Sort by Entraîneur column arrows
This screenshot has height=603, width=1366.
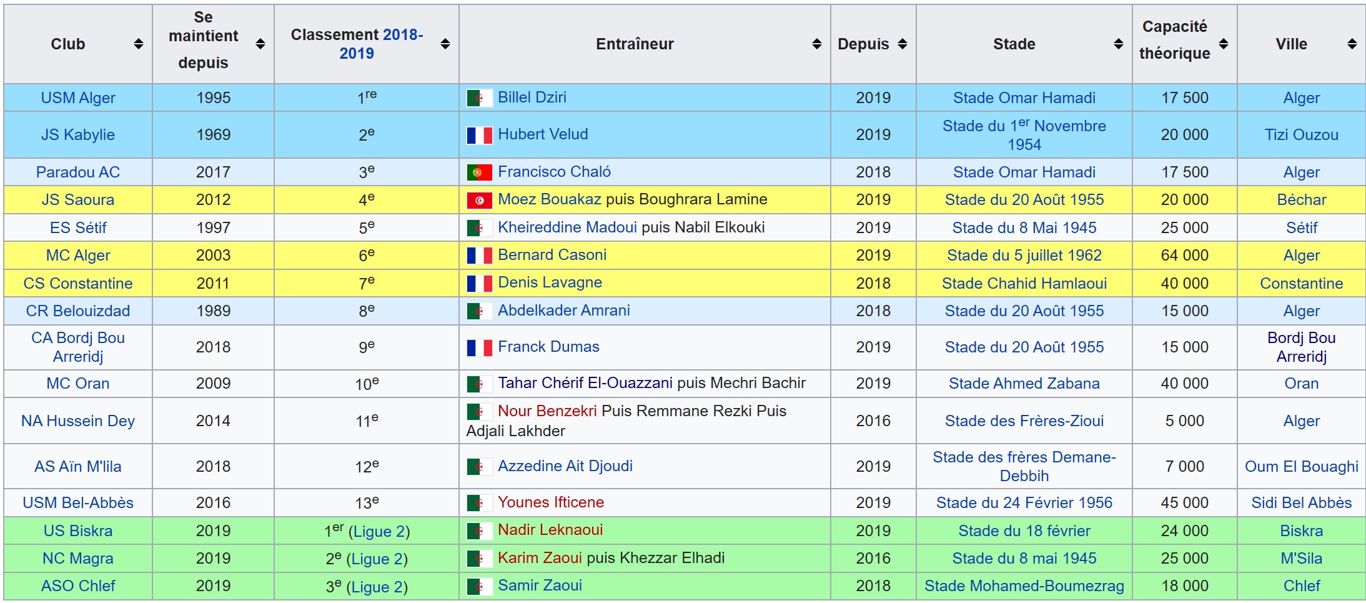click(817, 44)
